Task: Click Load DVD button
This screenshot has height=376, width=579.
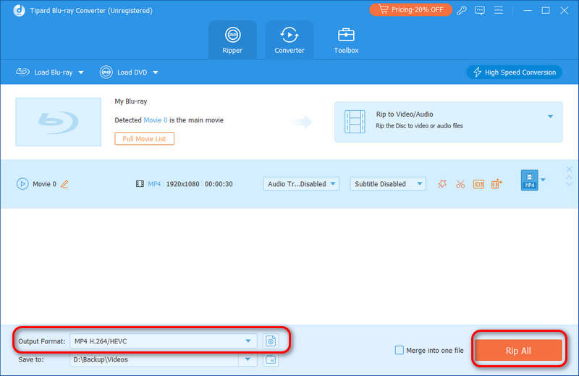Action: tap(123, 72)
